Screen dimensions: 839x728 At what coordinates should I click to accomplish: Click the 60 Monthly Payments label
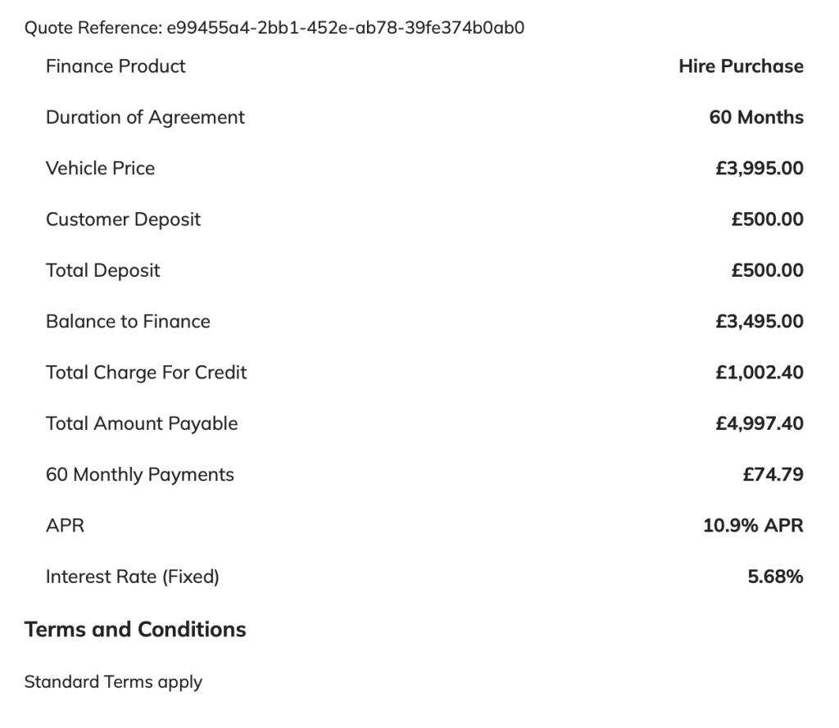[x=139, y=475]
